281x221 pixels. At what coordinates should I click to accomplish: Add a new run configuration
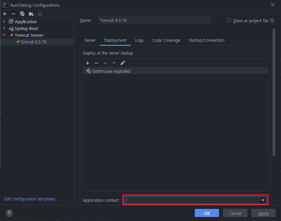[5, 14]
